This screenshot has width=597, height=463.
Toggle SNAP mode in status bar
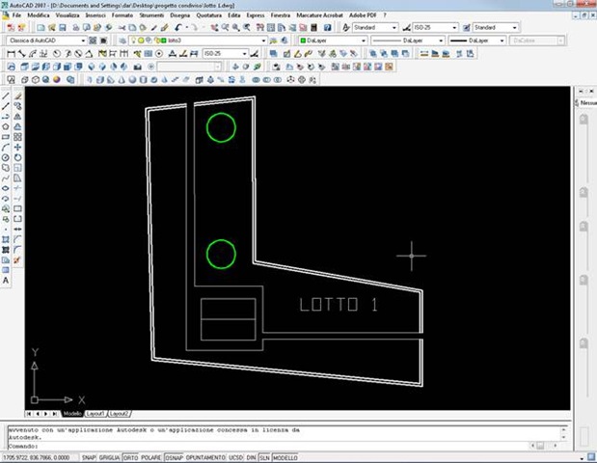(x=88, y=457)
